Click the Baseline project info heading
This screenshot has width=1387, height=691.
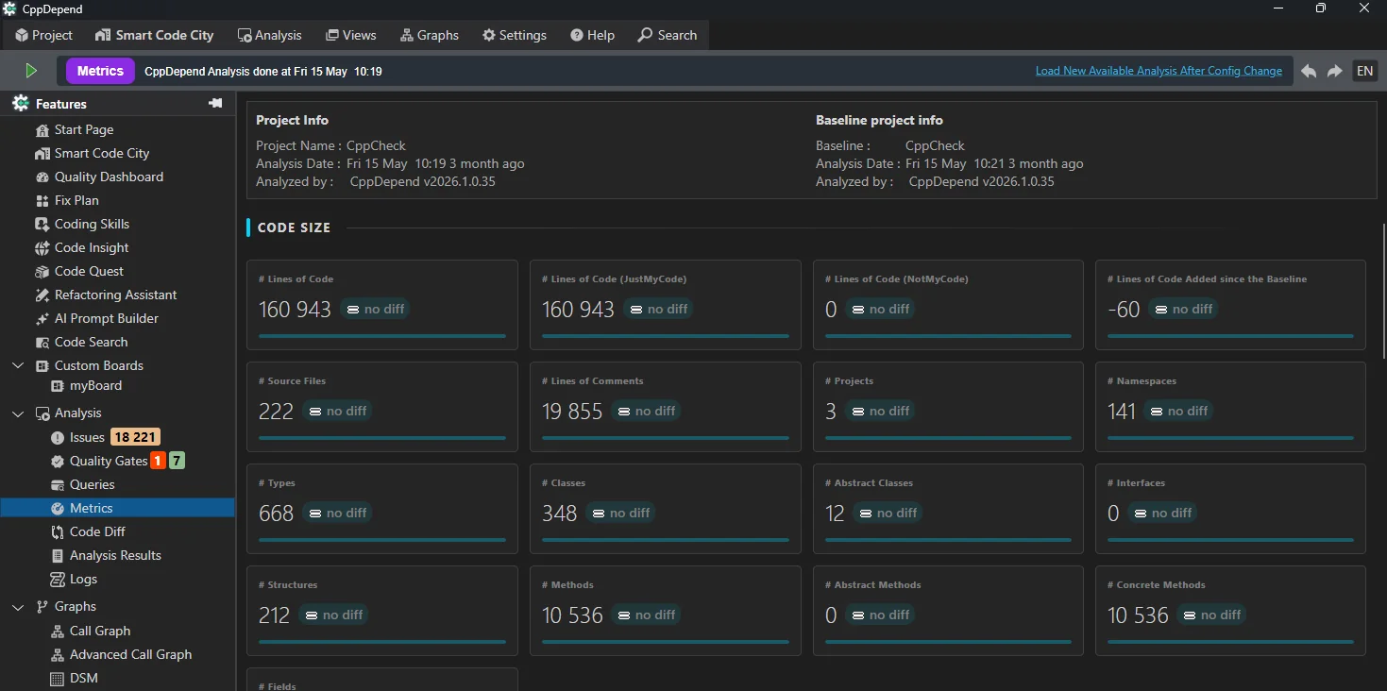[x=879, y=120]
